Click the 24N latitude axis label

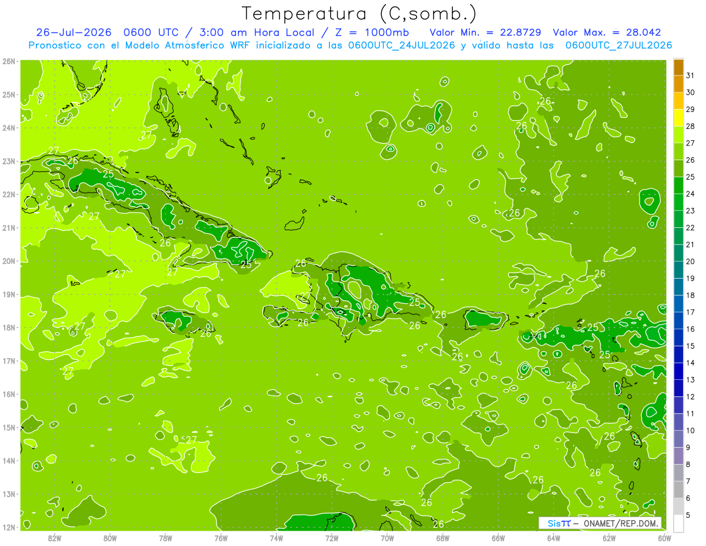pyautogui.click(x=8, y=128)
